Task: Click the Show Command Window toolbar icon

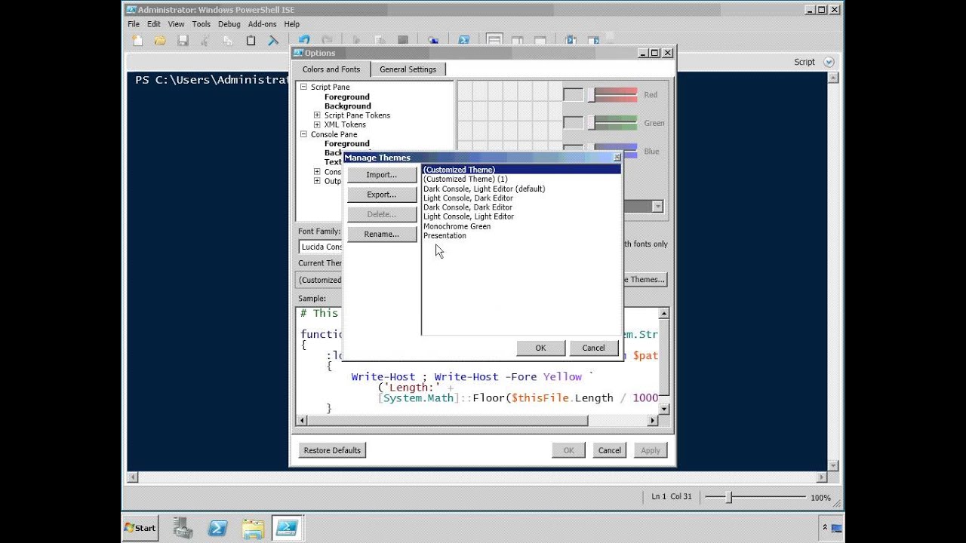Action: point(571,40)
